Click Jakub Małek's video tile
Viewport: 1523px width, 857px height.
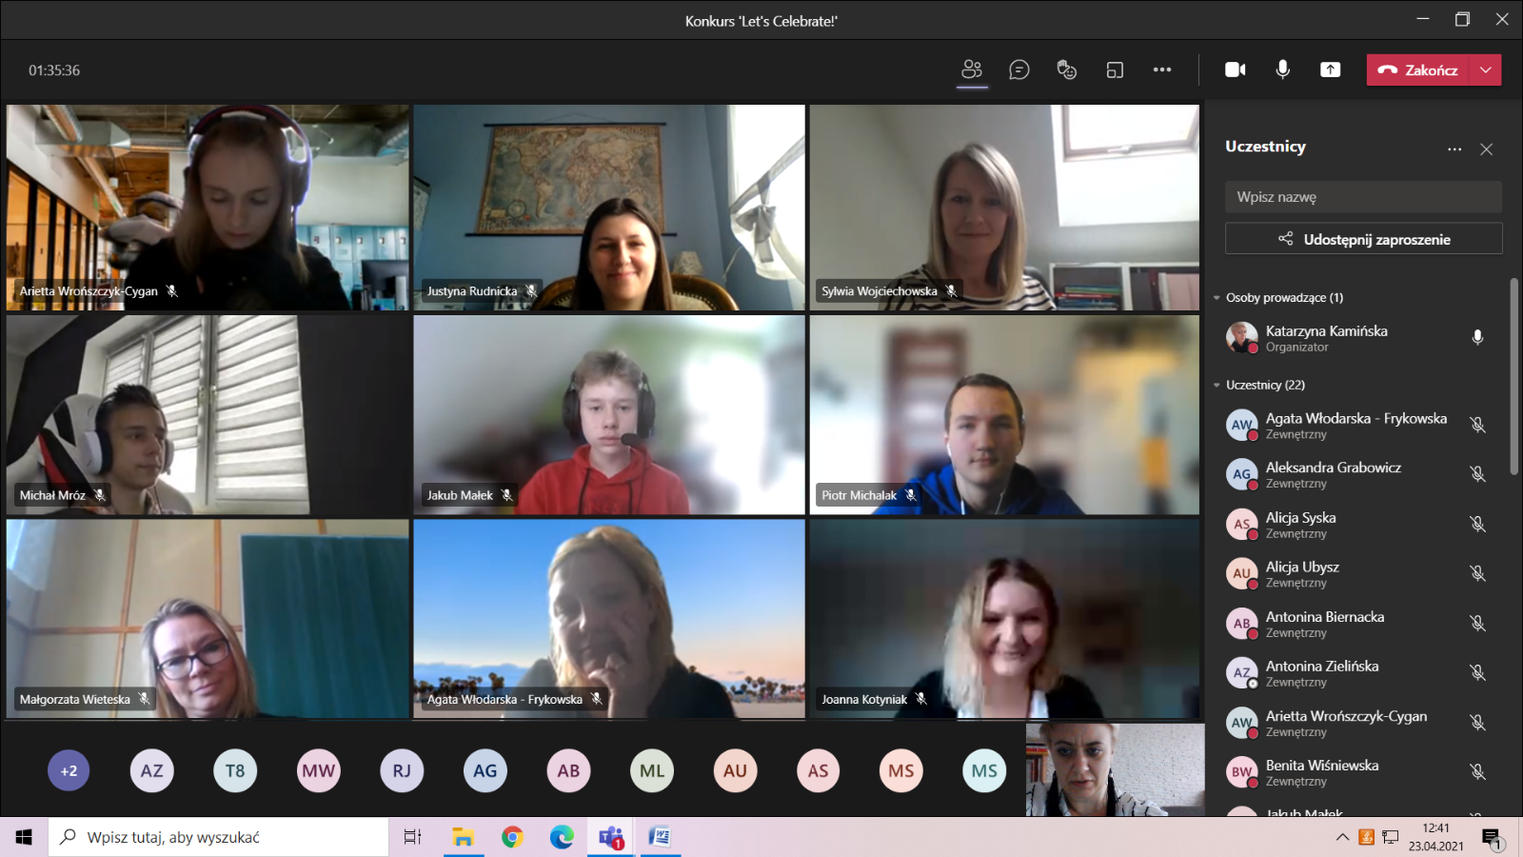pyautogui.click(x=609, y=415)
